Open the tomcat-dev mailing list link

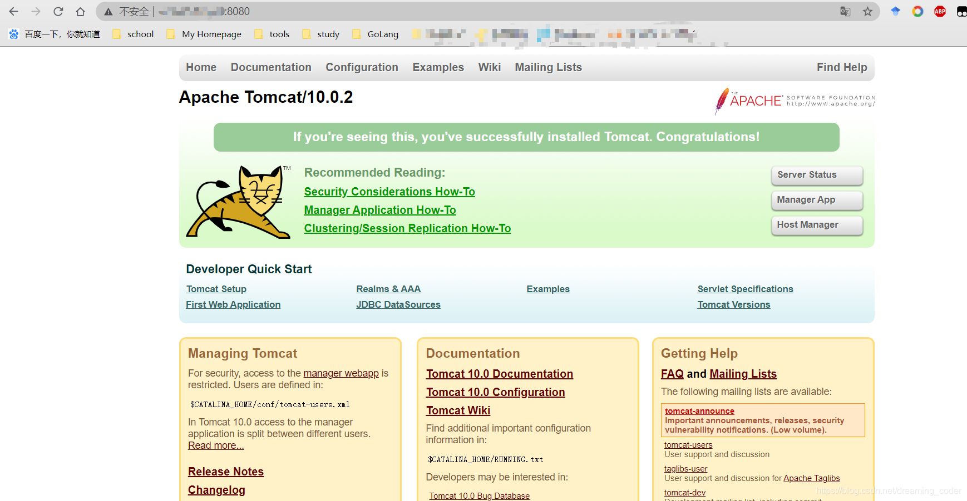[685, 493]
